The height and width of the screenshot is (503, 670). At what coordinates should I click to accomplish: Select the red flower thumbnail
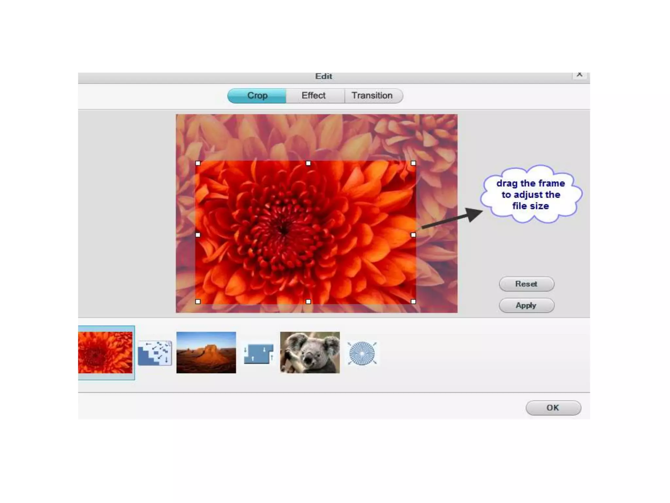[x=105, y=352]
